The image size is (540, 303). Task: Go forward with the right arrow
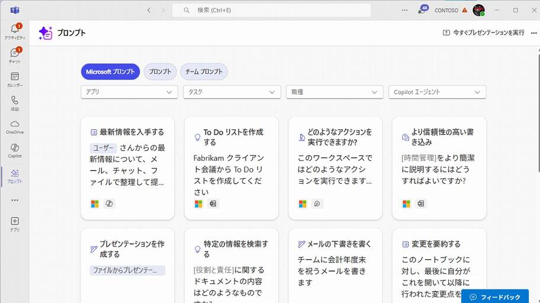coord(163,10)
